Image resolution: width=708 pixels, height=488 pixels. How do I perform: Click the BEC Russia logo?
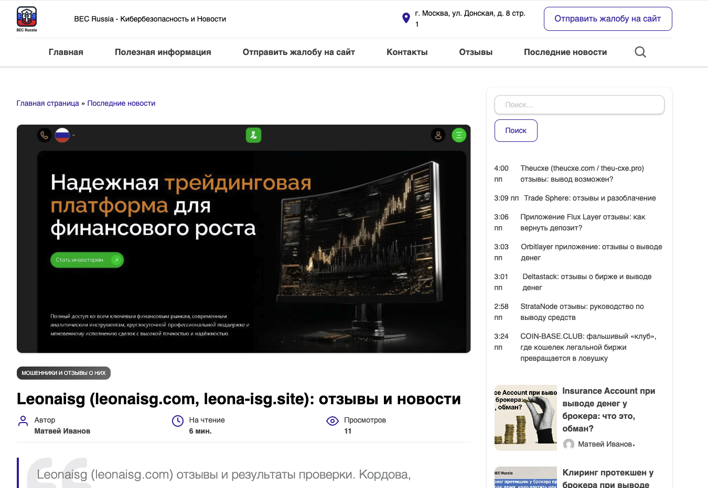pos(27,19)
